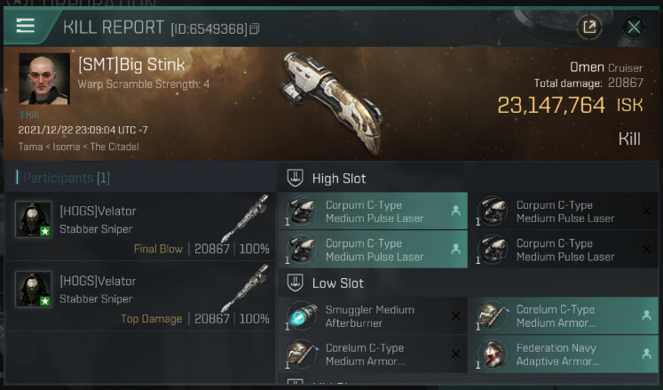Click the share kill report icon

589,27
